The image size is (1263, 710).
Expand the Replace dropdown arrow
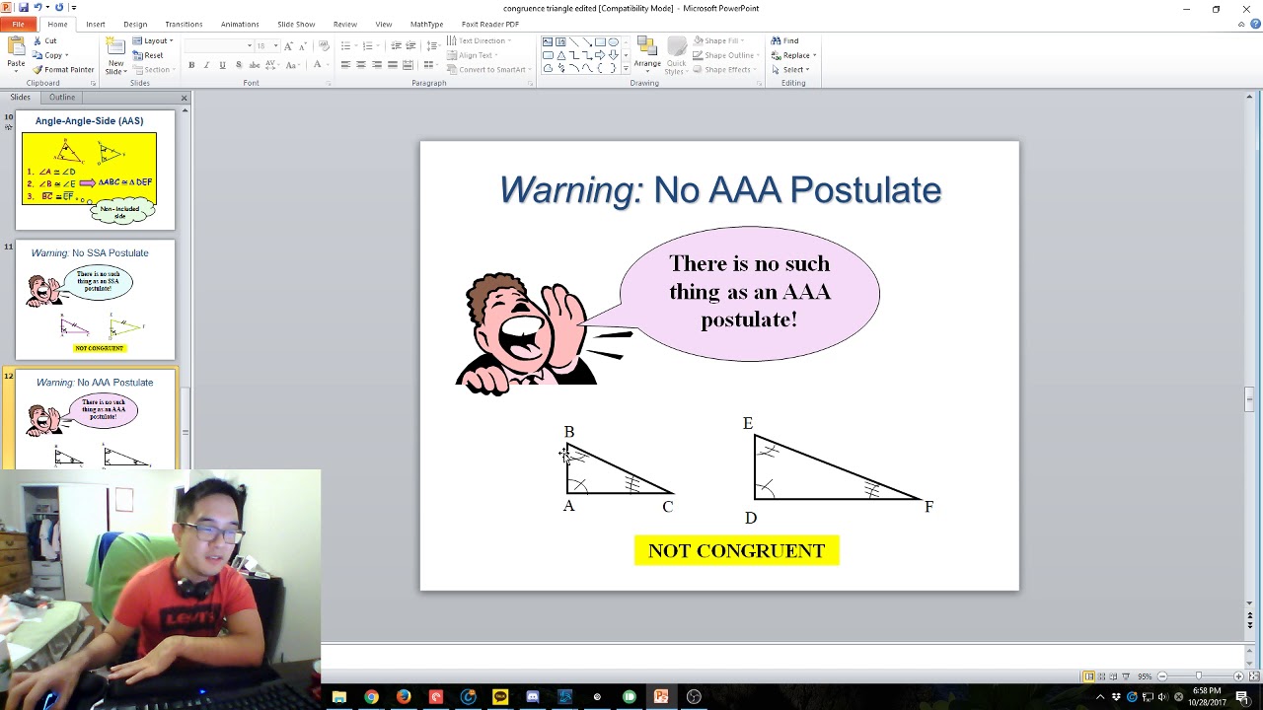(x=815, y=55)
